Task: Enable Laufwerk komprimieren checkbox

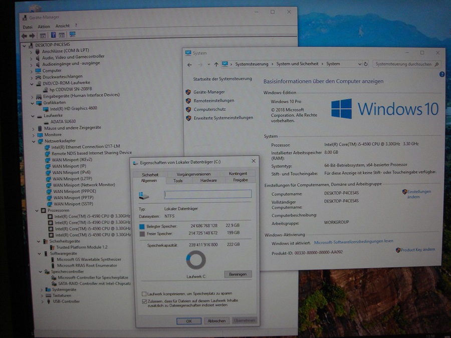Action: tap(144, 294)
